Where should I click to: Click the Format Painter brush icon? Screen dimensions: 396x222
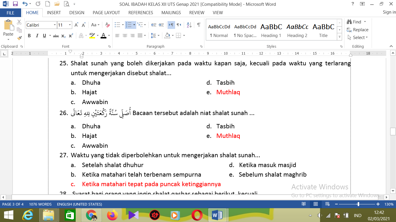19,38
